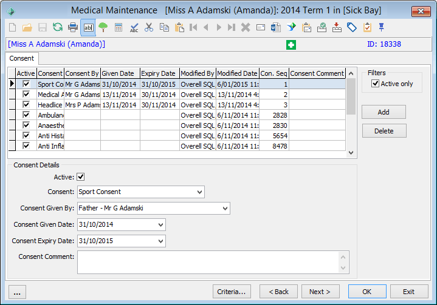The height and width of the screenshot is (305, 437).
Task: Click the Exit button
Action: point(409,292)
